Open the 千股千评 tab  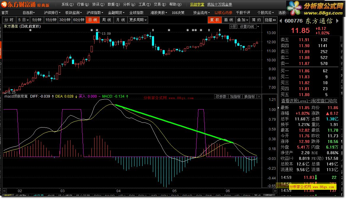(x=243, y=12)
